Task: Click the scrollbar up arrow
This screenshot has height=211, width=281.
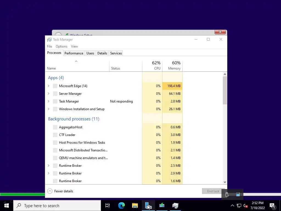Action: point(225,74)
